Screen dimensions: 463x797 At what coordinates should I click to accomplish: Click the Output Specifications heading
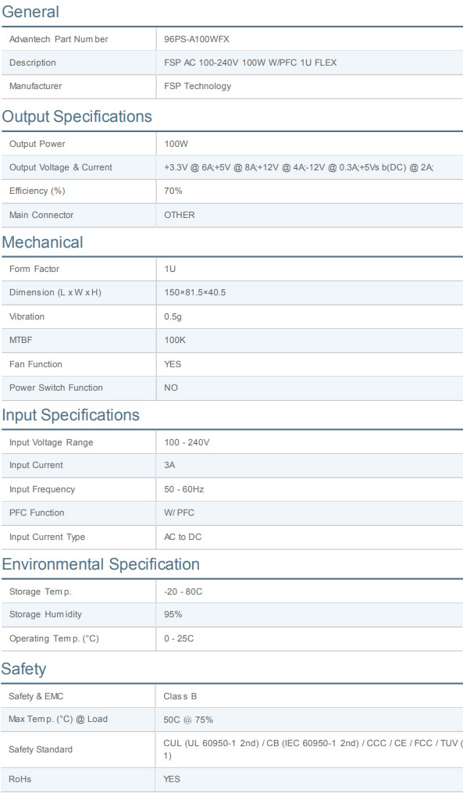point(77,116)
